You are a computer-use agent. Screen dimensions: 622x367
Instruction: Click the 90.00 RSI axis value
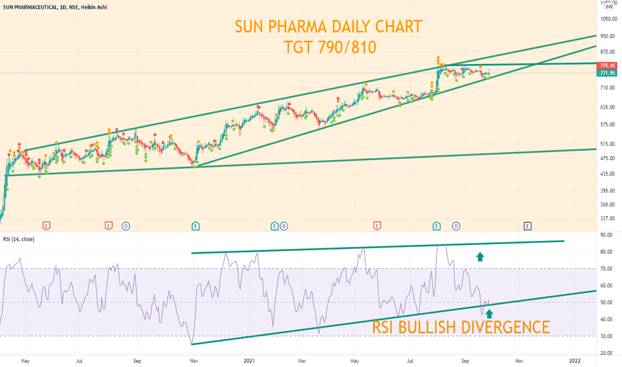point(606,235)
